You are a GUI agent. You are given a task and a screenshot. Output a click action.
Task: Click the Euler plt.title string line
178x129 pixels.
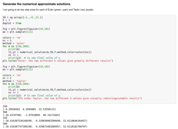[58, 61]
